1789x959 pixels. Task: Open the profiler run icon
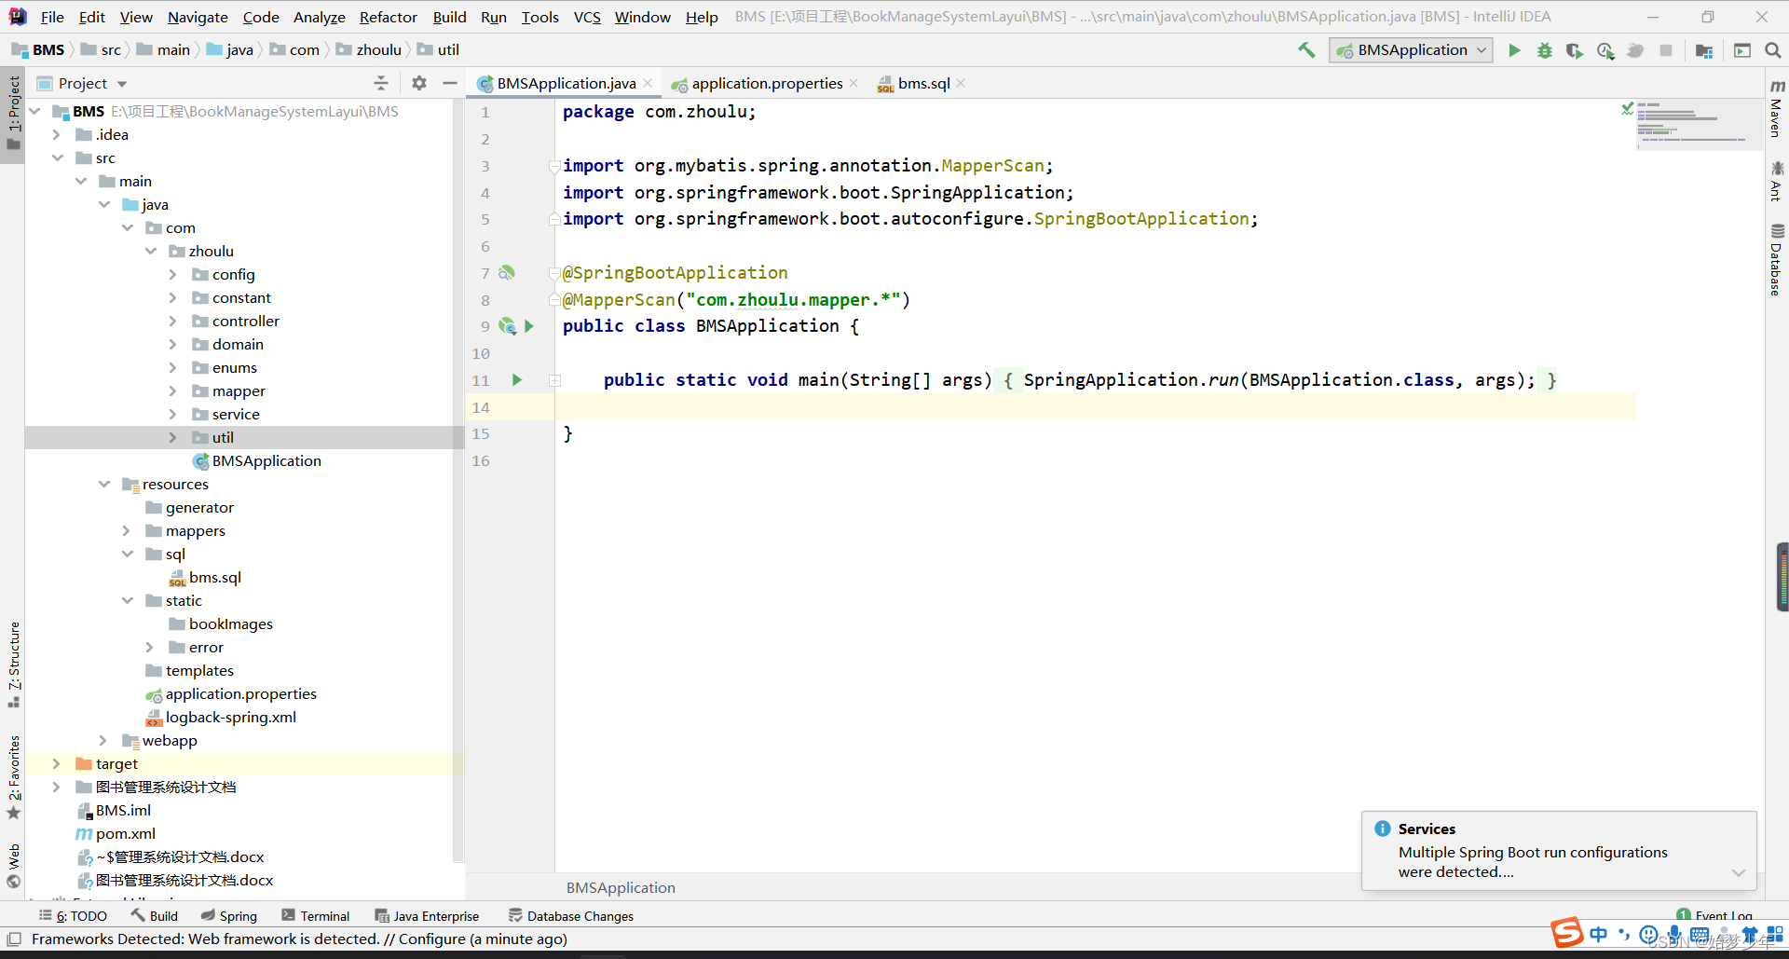pyautogui.click(x=1605, y=50)
